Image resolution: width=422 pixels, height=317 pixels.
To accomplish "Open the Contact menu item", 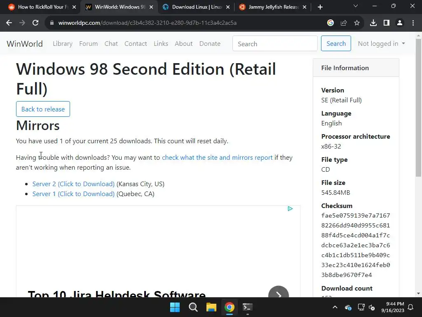I will click(136, 44).
